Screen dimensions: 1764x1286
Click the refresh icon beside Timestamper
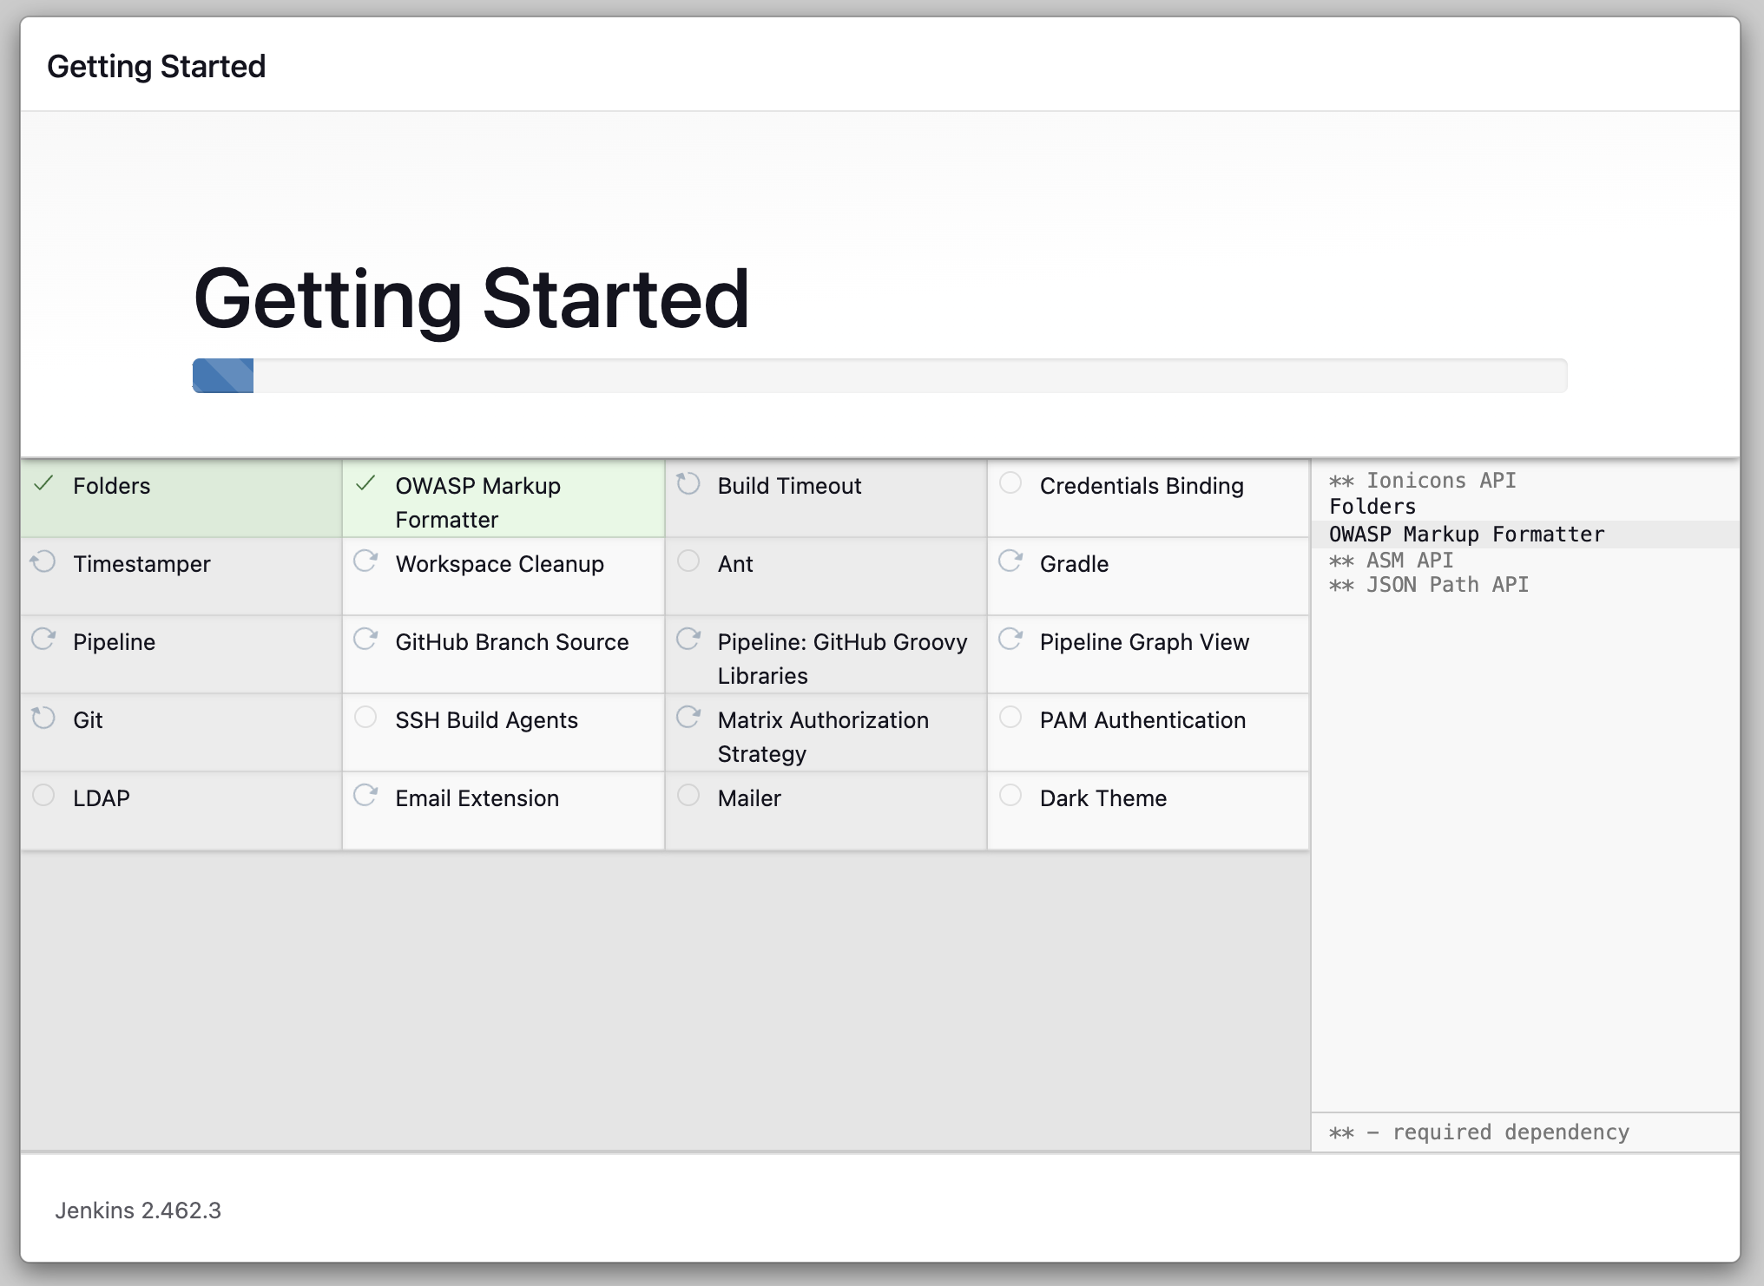(43, 562)
